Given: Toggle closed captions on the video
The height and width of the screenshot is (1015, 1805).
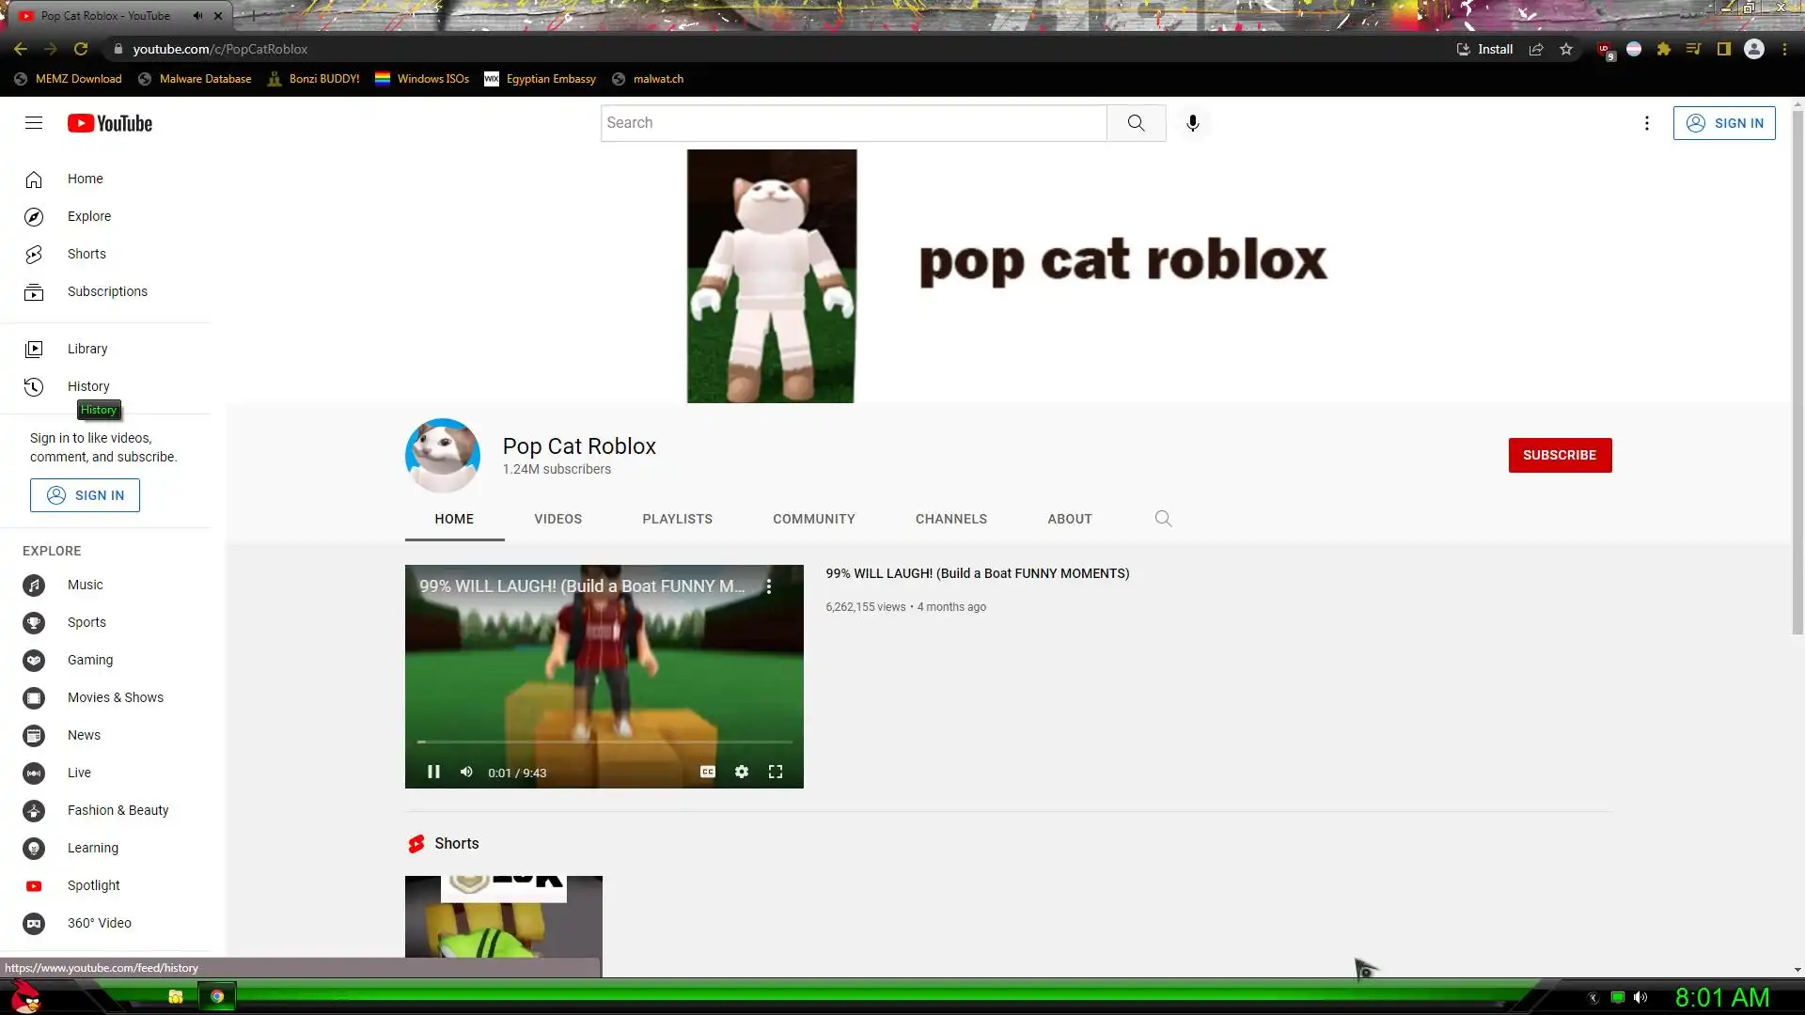Looking at the screenshot, I should (708, 772).
